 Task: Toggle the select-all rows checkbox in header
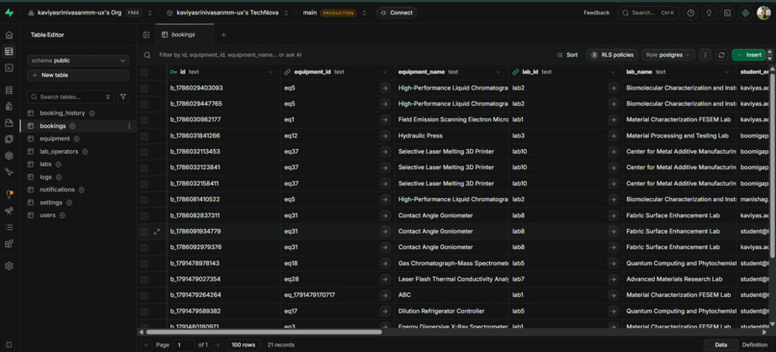point(144,72)
